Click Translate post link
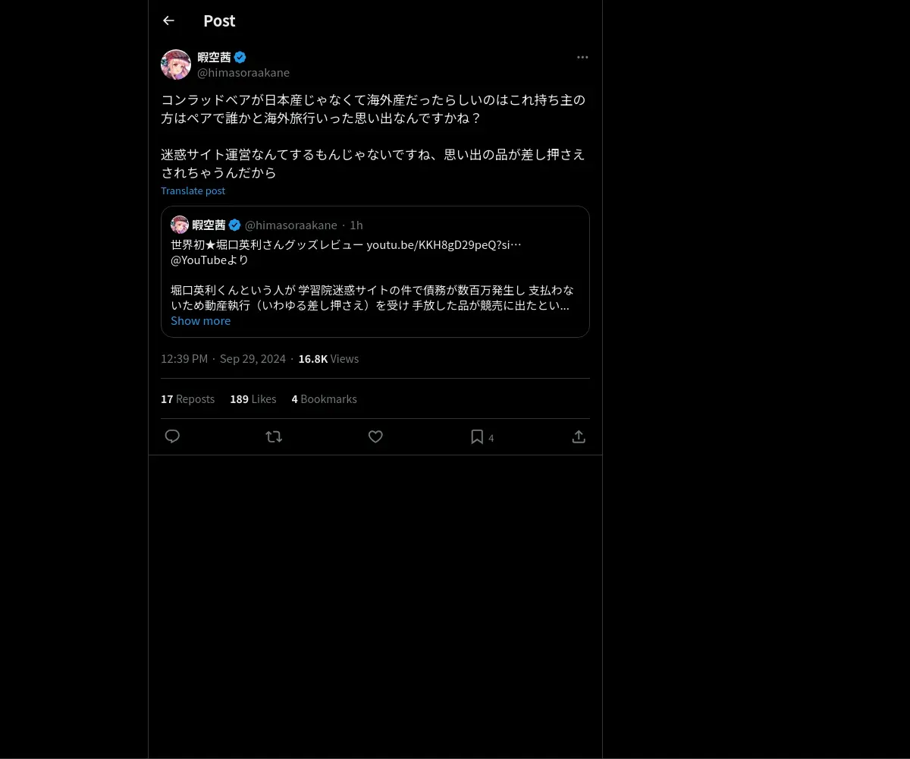 pos(193,191)
